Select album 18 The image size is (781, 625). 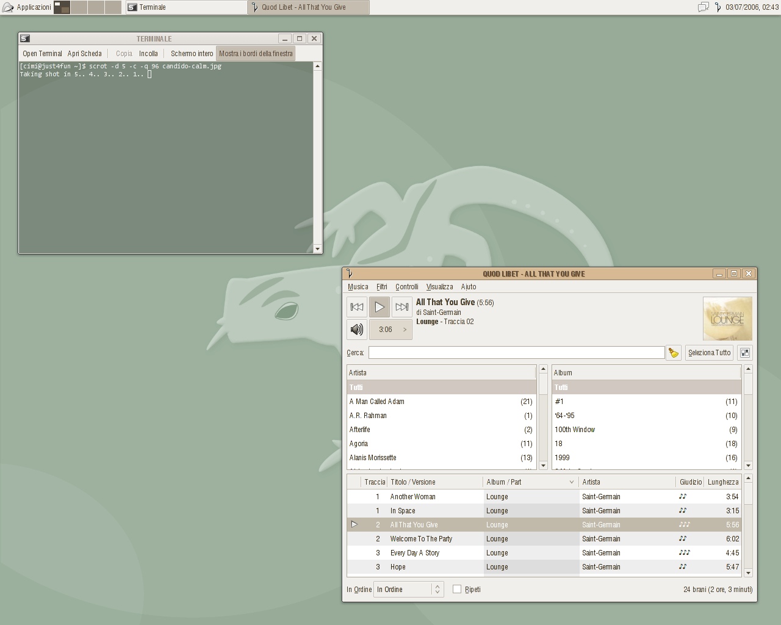647,444
